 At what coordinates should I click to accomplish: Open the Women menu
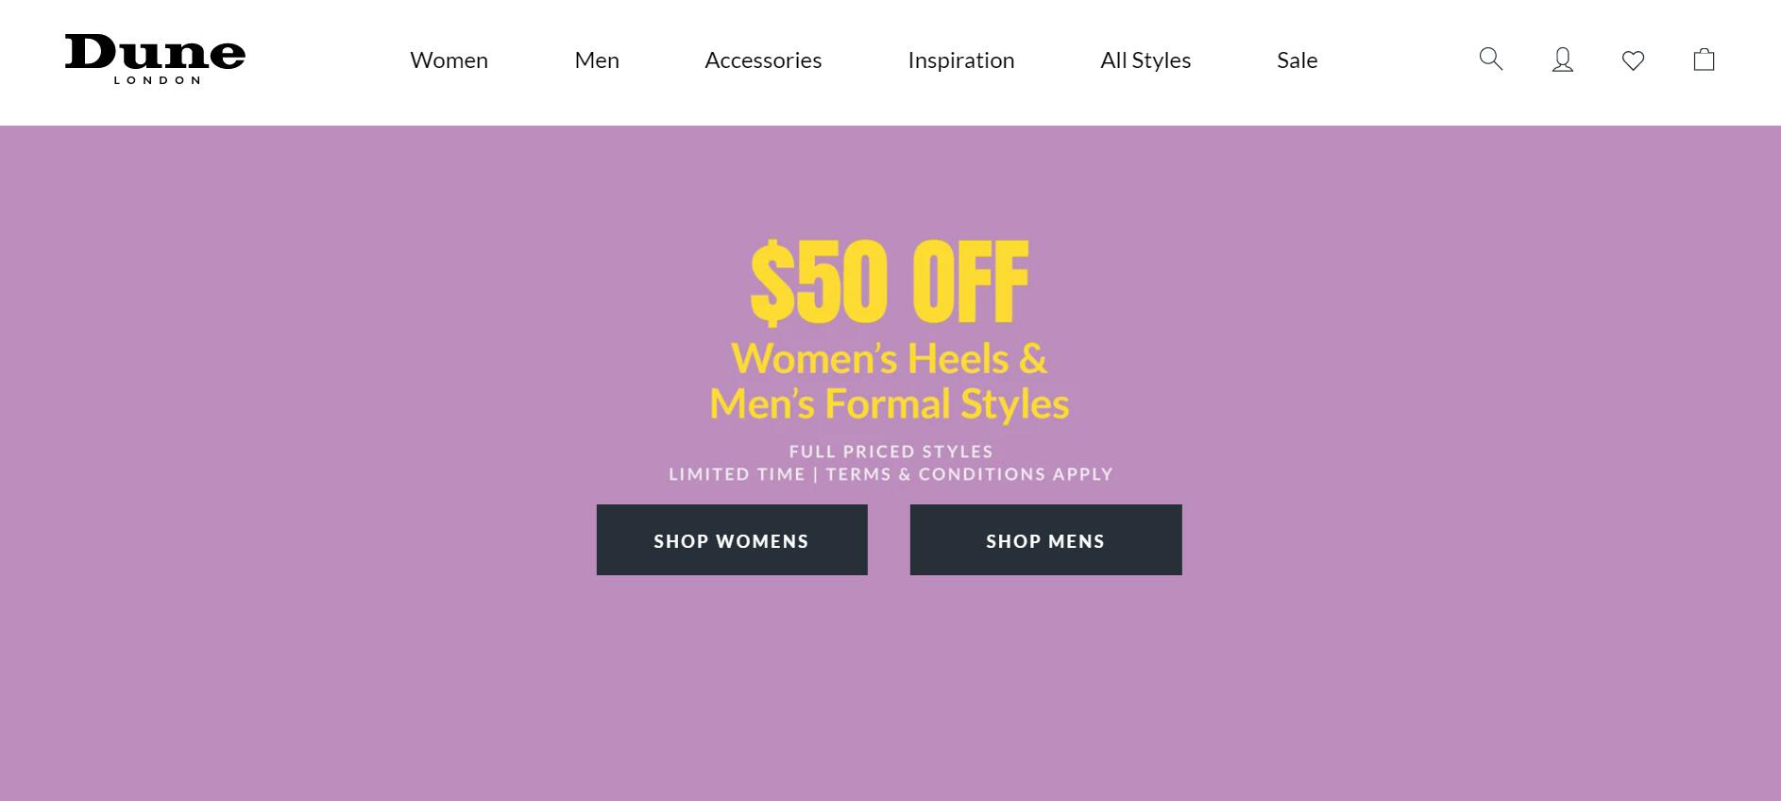pyautogui.click(x=449, y=60)
